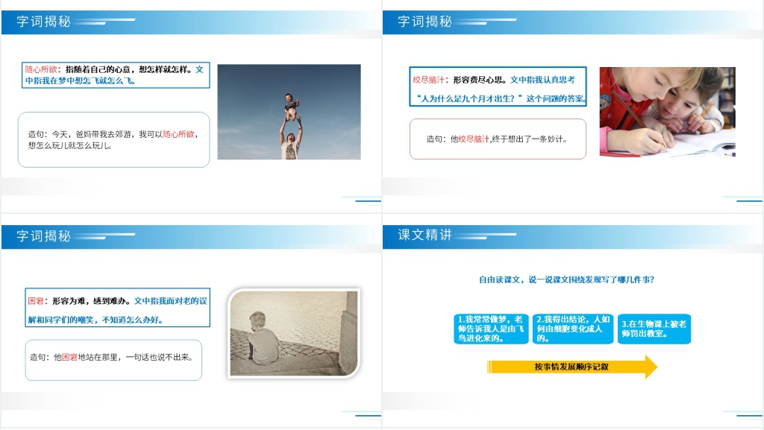Click the sepia photo of boy sitting

tap(293, 332)
